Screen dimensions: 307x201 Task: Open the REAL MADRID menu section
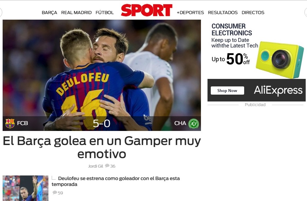[x=76, y=12]
